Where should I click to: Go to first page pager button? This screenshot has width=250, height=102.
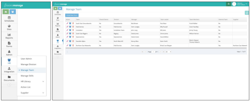point(142,52)
